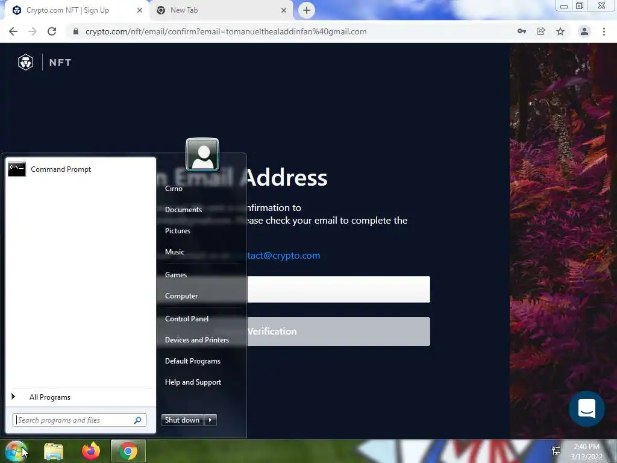This screenshot has height=463, width=617.
Task: Open Pictures from Start menu
Action: click(x=178, y=231)
